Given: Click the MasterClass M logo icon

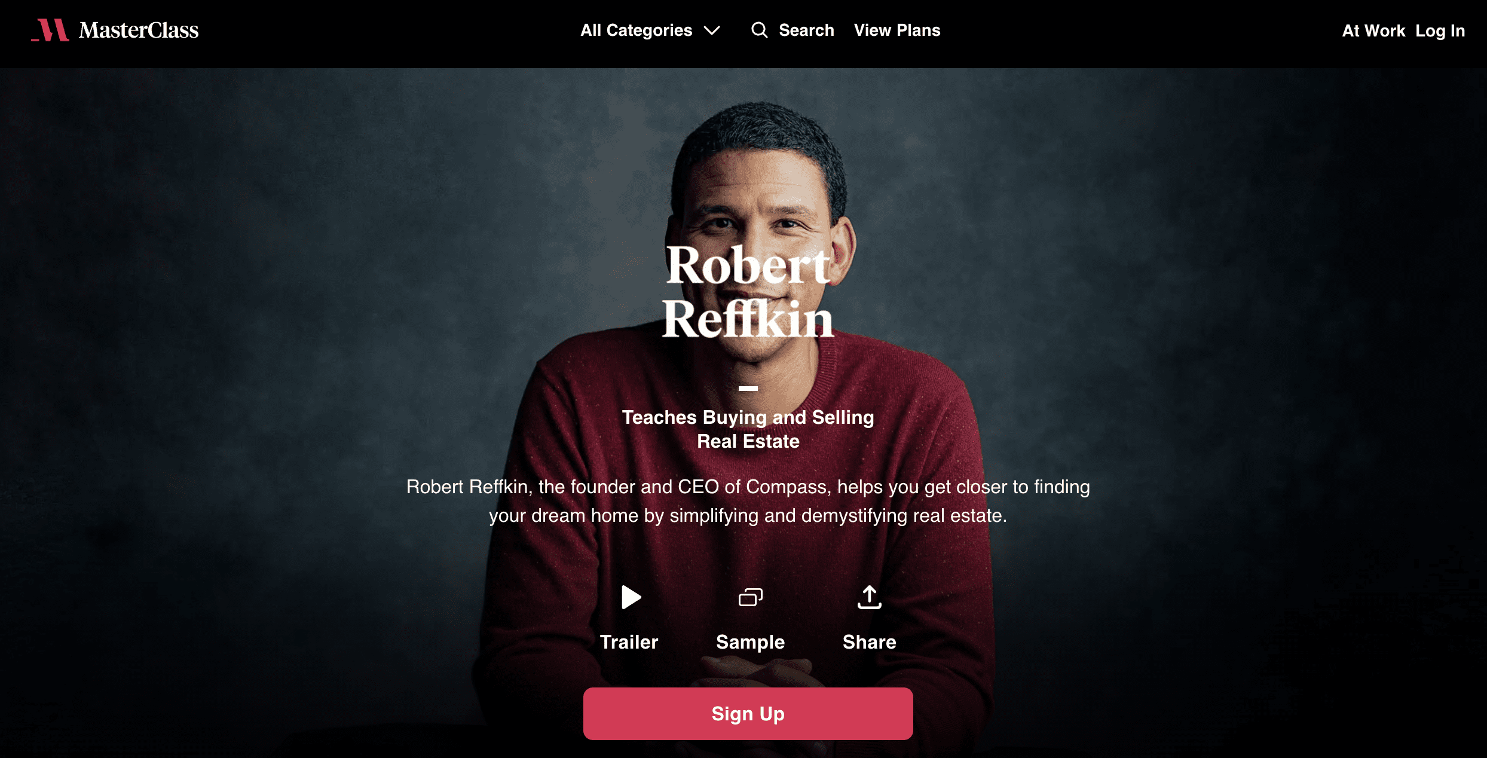Looking at the screenshot, I should click(50, 30).
